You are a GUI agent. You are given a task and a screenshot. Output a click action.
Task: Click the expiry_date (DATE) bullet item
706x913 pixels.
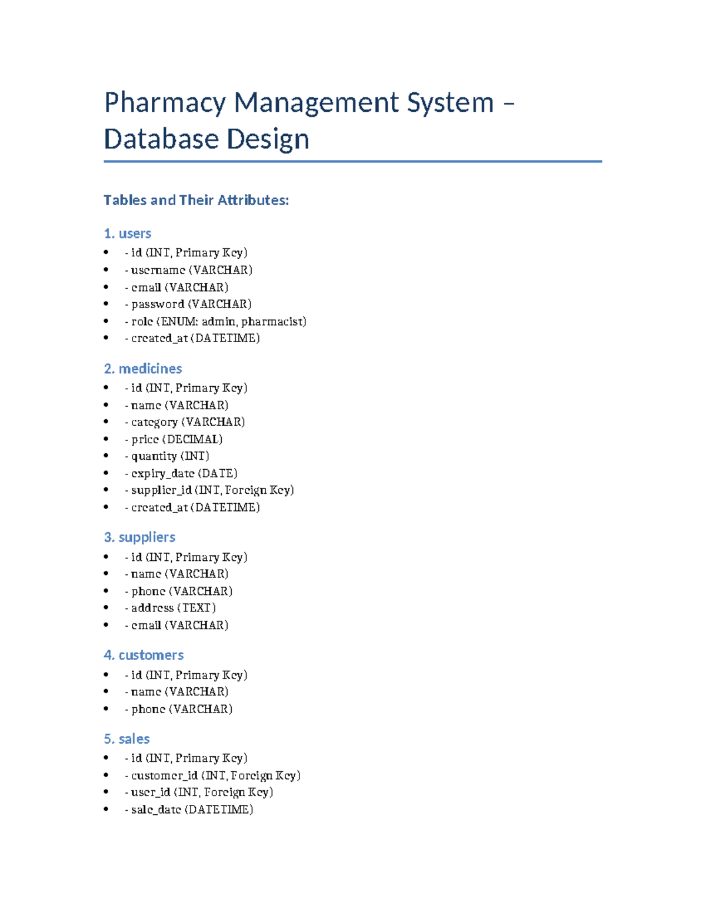point(181,473)
